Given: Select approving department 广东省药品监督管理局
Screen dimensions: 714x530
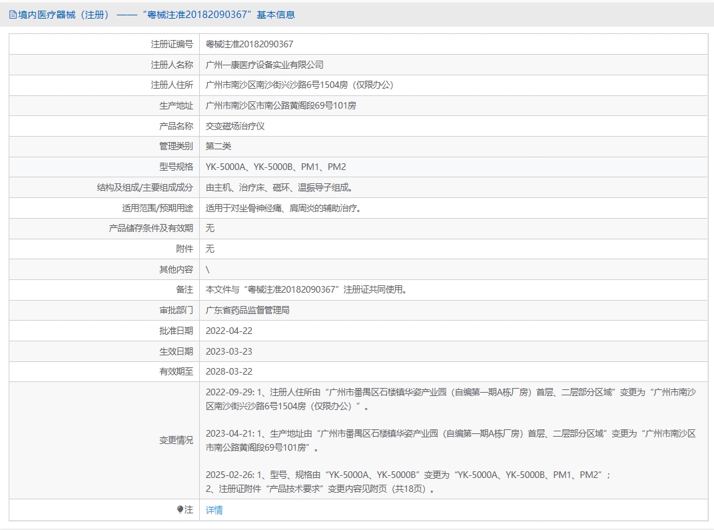Looking at the screenshot, I should tap(248, 311).
